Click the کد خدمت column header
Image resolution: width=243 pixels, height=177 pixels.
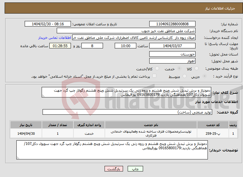[213, 125]
